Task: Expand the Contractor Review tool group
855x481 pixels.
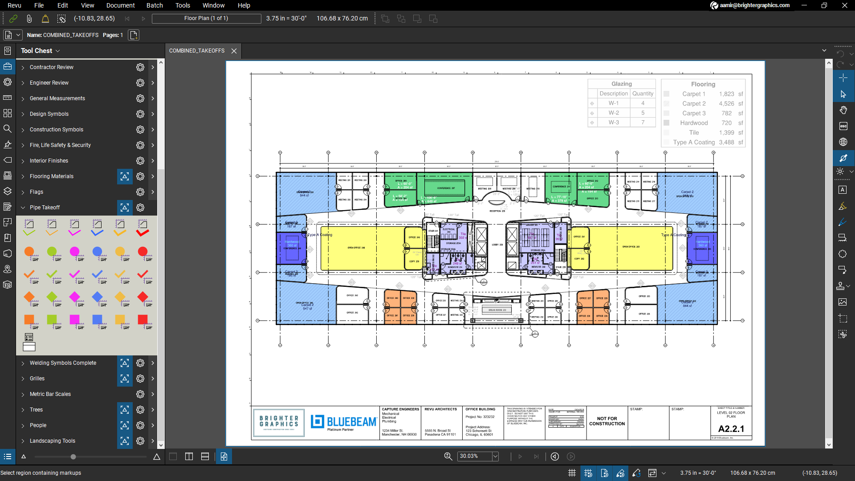Action: point(22,67)
